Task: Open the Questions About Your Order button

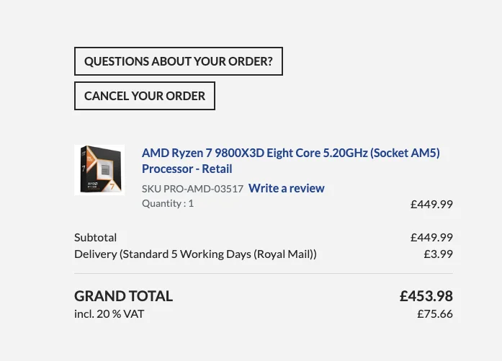Action: (179, 61)
